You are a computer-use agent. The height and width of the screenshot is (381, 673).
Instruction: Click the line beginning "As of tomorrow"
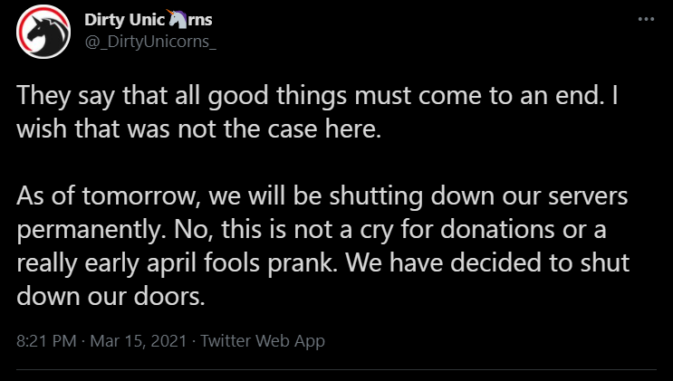pos(330,196)
